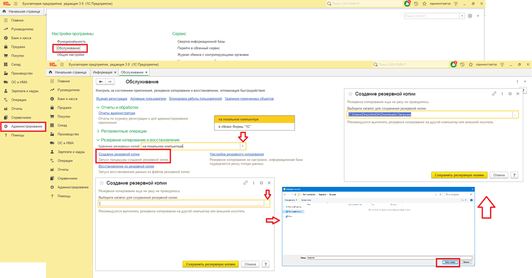The image size is (532, 278).
Task: Open Помощь in back window sidebar
Action: (x=17, y=135)
